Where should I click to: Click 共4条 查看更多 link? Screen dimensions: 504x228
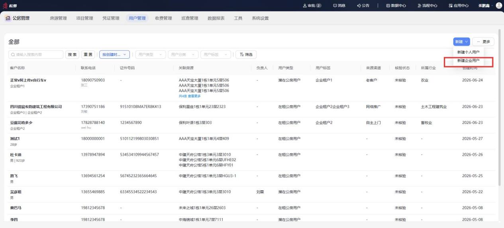pos(190,96)
